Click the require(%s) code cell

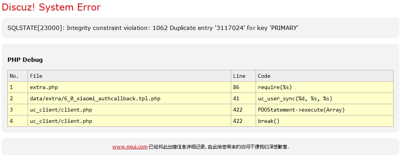pos(275,87)
